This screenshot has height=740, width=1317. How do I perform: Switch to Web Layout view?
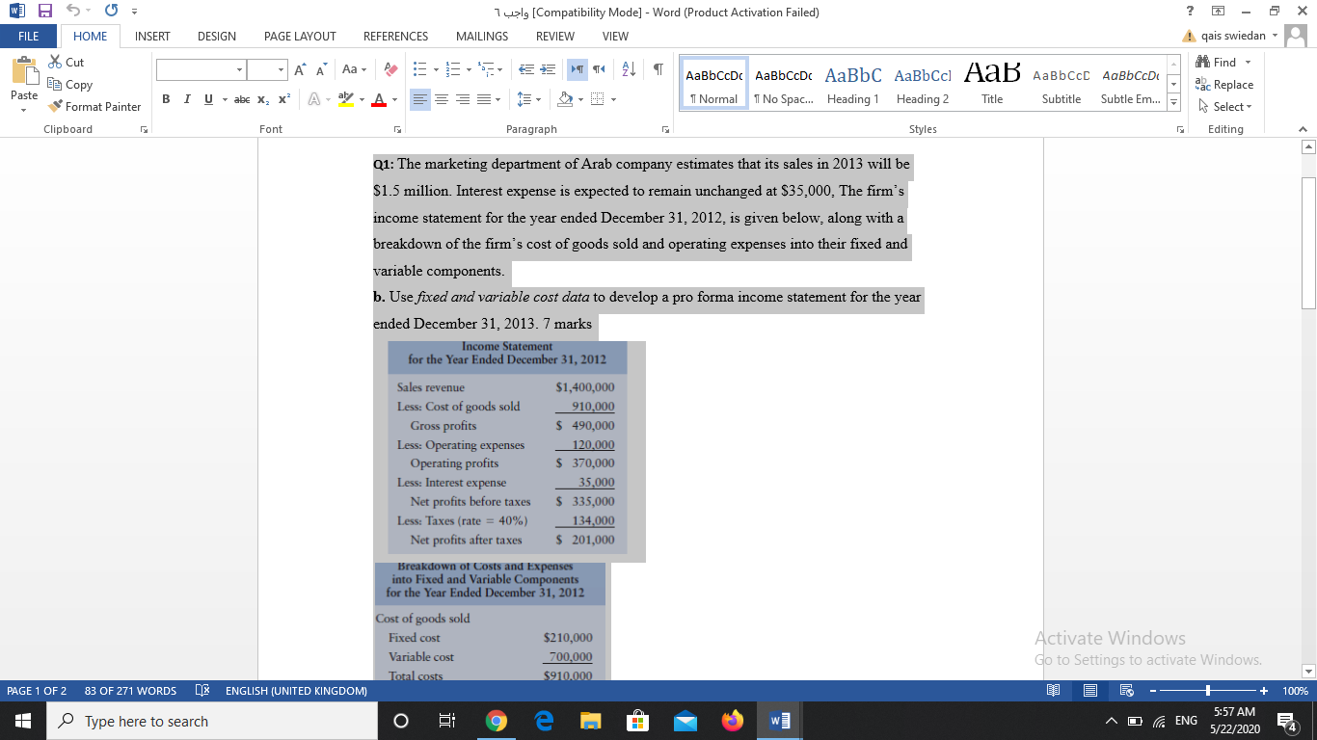[x=1125, y=691]
